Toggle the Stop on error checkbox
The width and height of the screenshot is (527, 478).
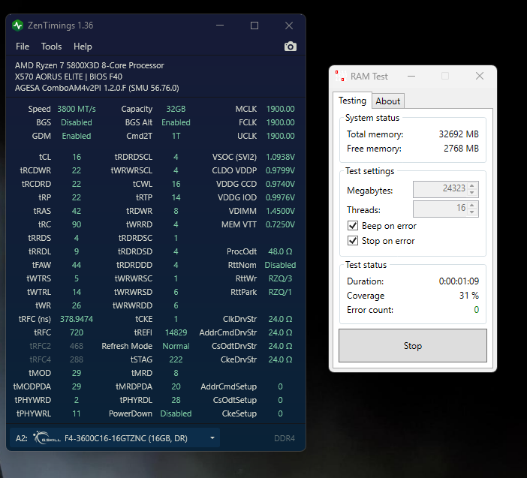coord(353,241)
